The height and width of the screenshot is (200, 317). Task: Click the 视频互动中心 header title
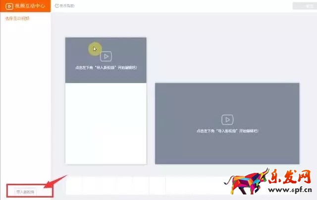pyautogui.click(x=30, y=6)
